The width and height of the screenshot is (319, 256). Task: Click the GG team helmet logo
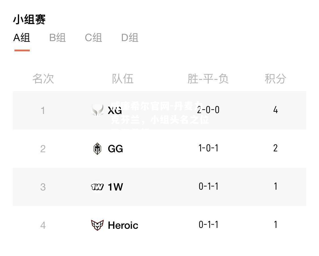tap(97, 149)
